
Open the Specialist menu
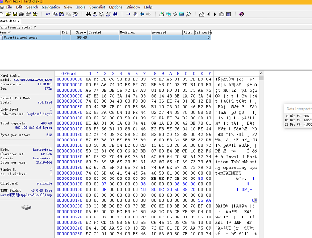coord(97,7)
